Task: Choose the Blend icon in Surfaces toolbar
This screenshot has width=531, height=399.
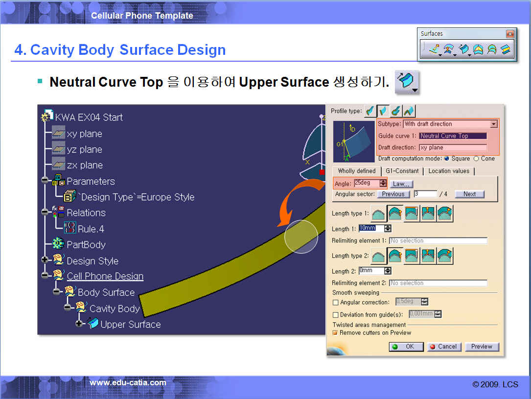Action: click(x=506, y=49)
